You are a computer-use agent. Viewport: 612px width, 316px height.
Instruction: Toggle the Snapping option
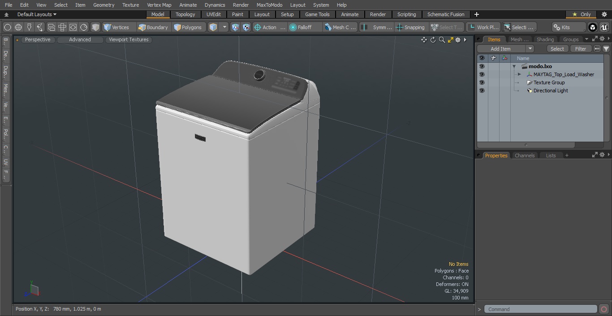pyautogui.click(x=410, y=27)
